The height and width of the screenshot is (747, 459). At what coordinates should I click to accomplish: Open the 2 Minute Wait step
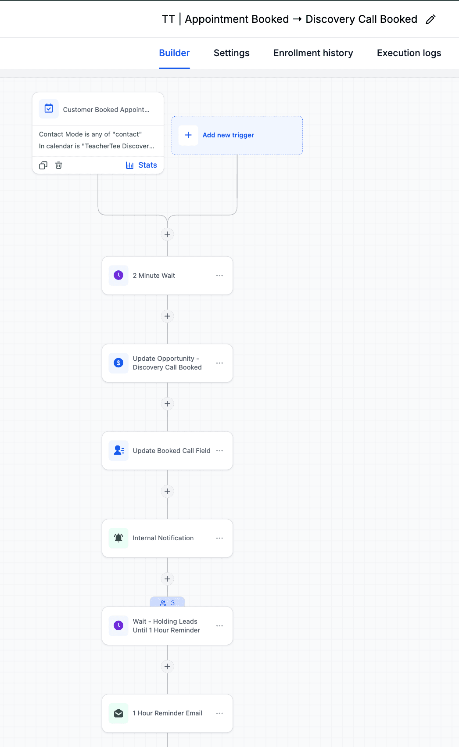[167, 276]
